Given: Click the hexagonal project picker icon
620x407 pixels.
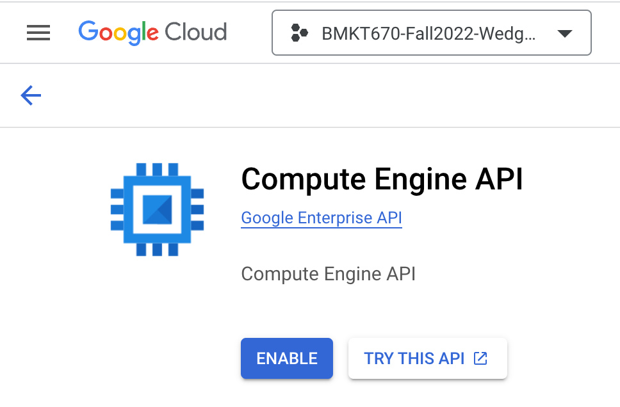Looking at the screenshot, I should [298, 32].
